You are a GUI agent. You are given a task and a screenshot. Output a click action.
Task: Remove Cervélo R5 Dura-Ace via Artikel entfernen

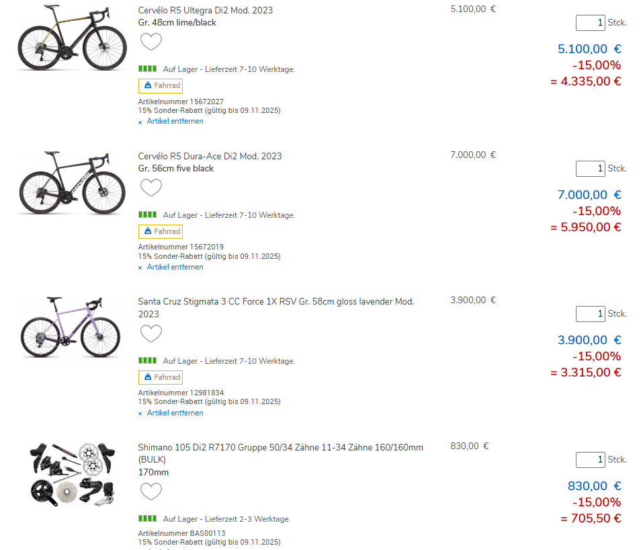click(x=175, y=267)
